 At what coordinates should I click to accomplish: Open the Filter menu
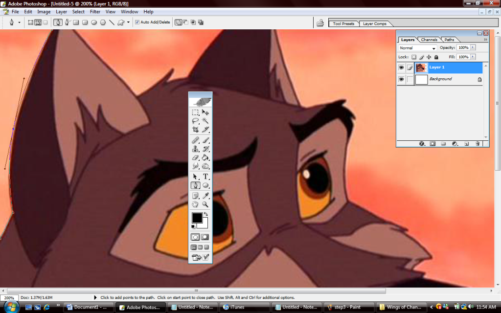point(95,12)
